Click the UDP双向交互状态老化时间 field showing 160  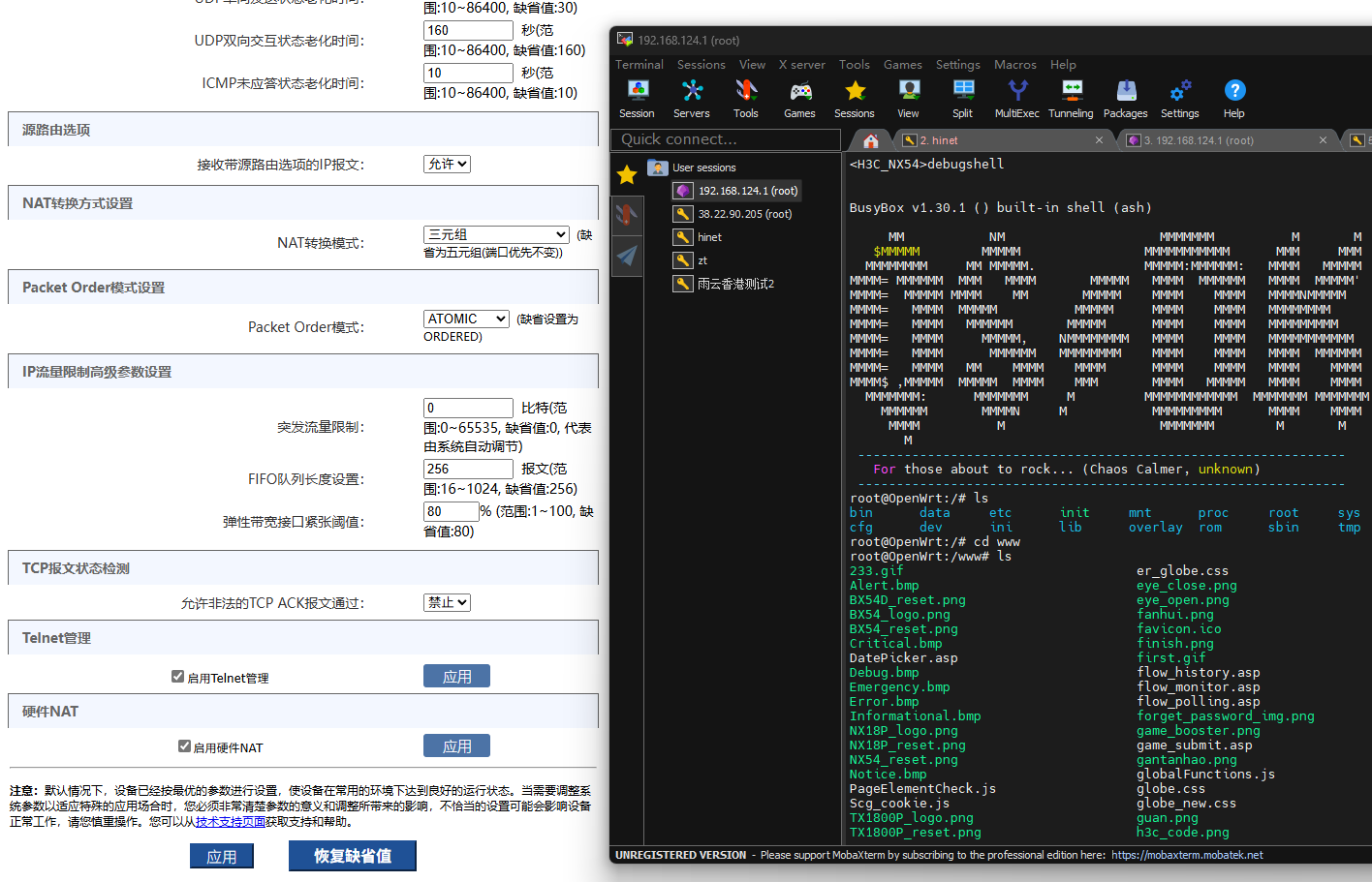point(468,30)
